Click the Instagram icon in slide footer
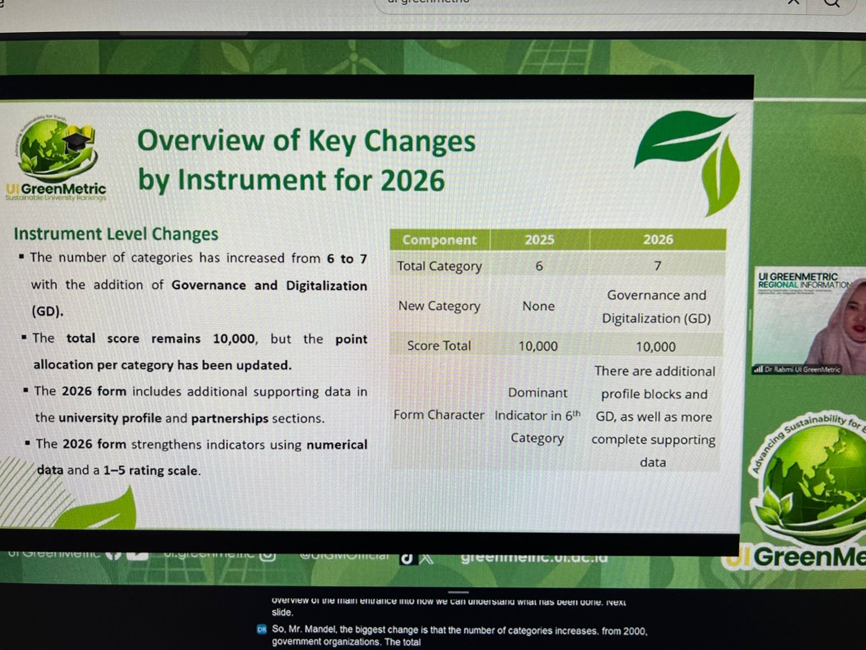The width and height of the screenshot is (866, 650). pyautogui.click(x=268, y=556)
